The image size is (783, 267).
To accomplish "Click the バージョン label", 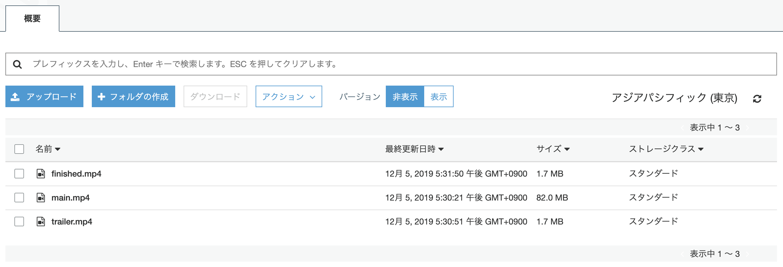I will (x=360, y=96).
